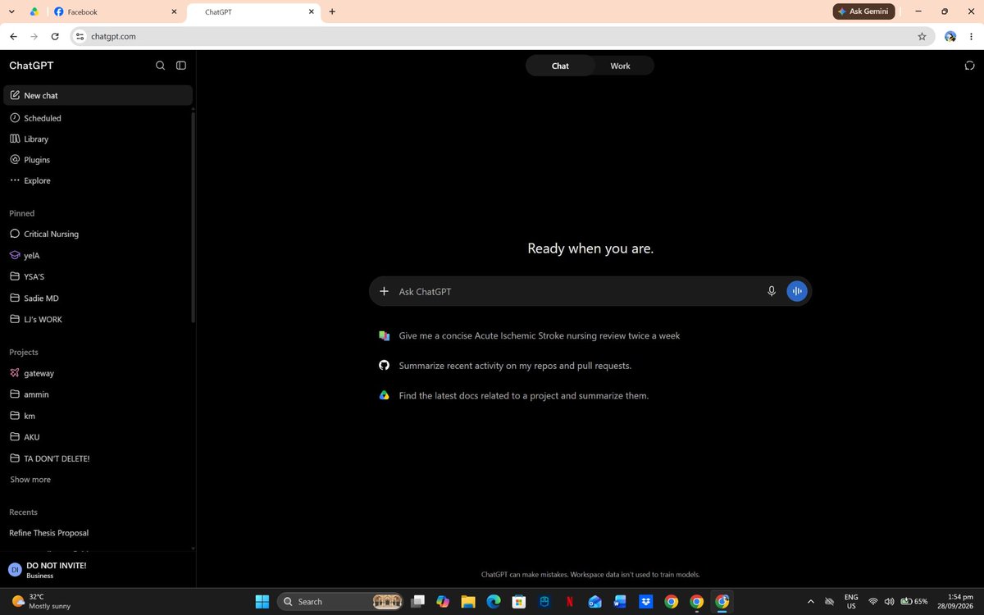
Task: Click the temporary chat icon at top right
Action: (x=969, y=66)
